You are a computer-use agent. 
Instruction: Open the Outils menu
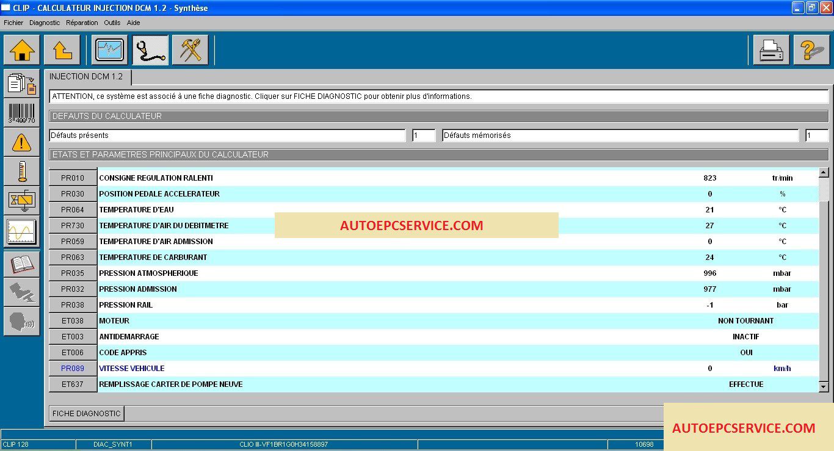pos(112,23)
